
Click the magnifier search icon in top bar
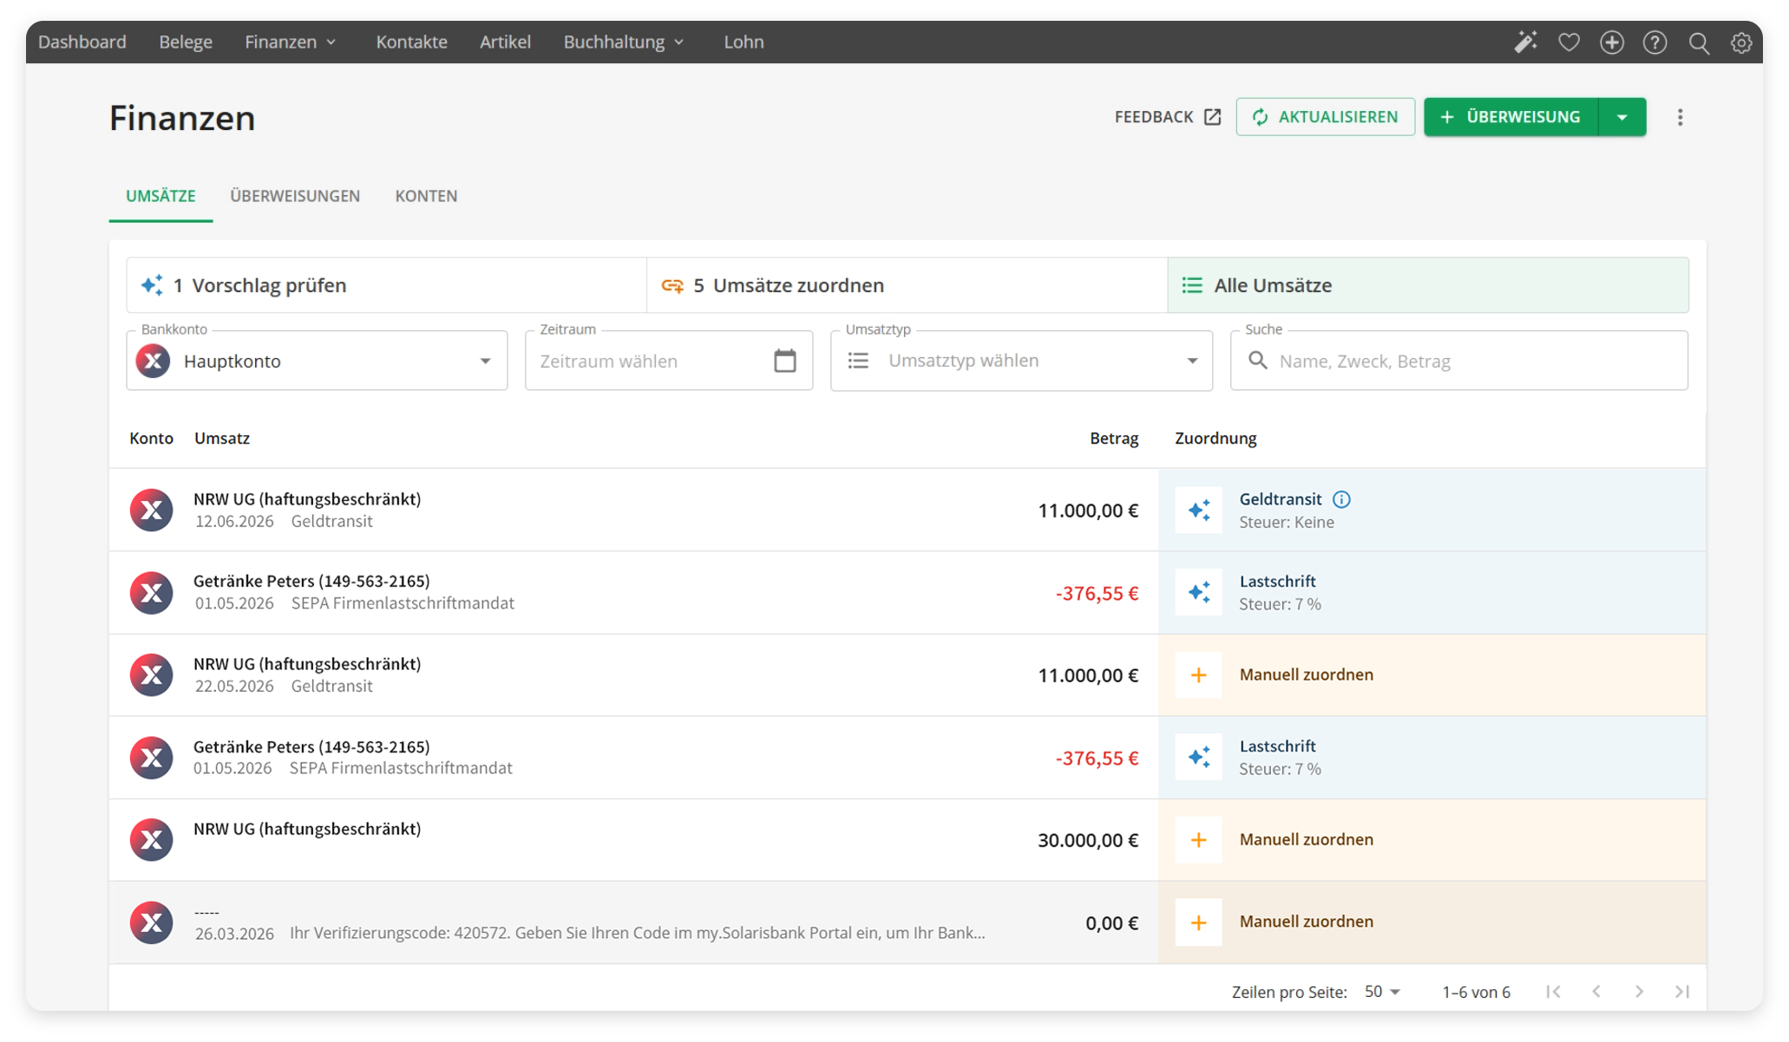click(1699, 42)
